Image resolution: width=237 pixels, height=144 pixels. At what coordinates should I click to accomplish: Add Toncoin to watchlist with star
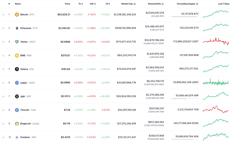(x=3, y=110)
